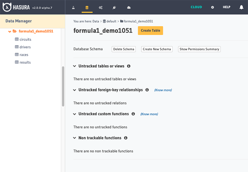Select drivers table in sidebar
The image size is (248, 172).
click(25, 47)
